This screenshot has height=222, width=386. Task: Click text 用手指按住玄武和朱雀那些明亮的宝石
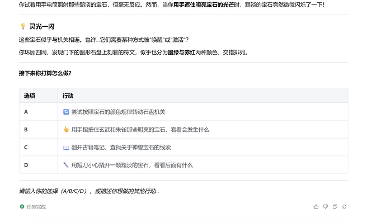[118, 130]
